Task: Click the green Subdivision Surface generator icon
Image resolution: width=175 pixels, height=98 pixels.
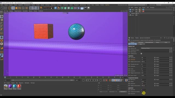Action: click(62, 8)
